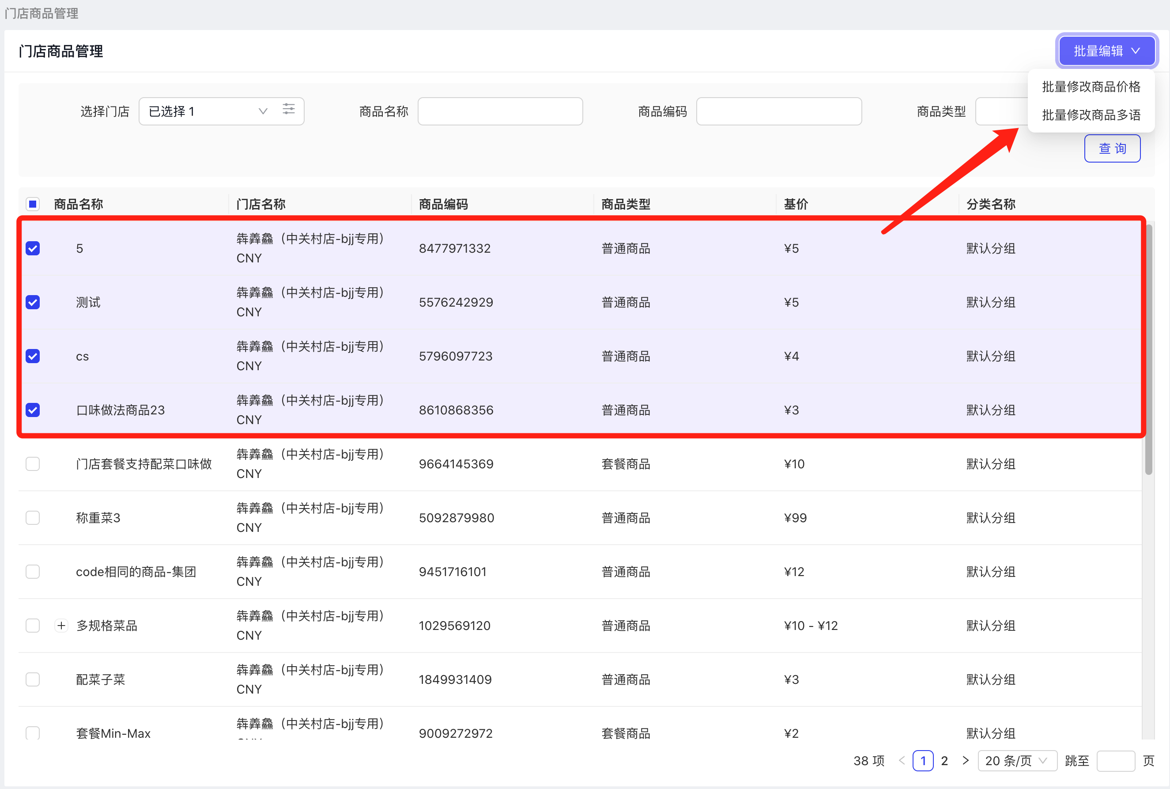Toggle the select-all header checkbox

point(33,204)
